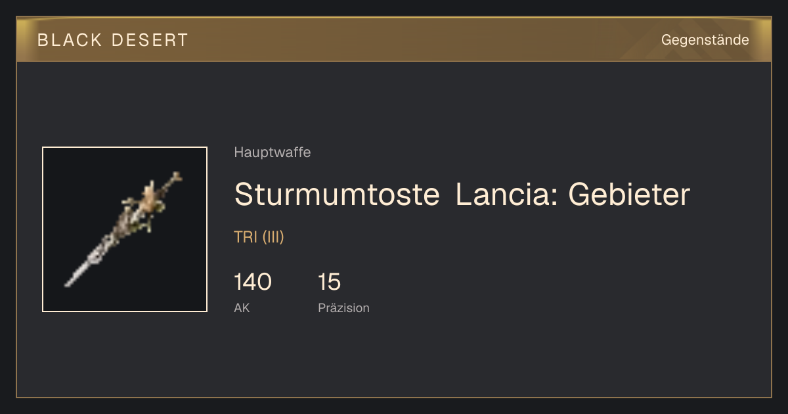Click the lance weapon item icon

click(x=125, y=229)
